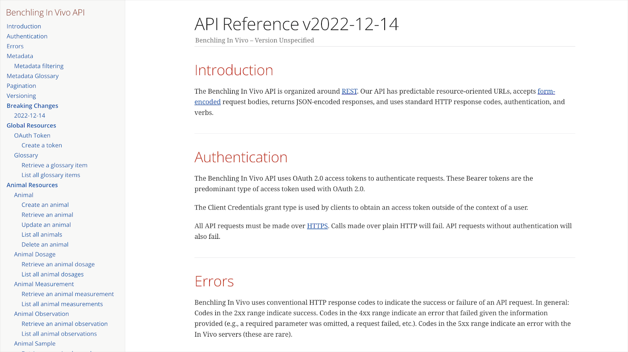Open the Errors sidebar entry
This screenshot has width=628, height=352.
point(15,46)
